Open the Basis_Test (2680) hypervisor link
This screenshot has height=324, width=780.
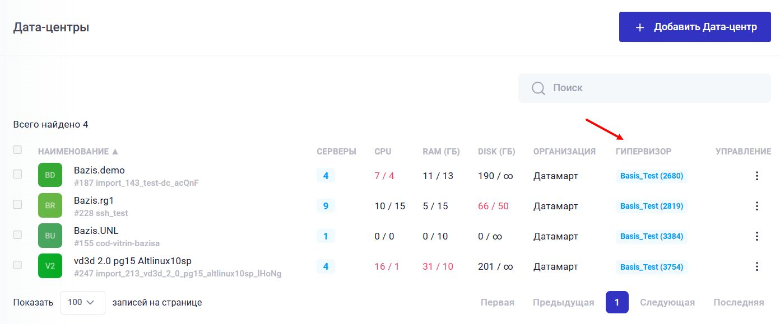652,176
